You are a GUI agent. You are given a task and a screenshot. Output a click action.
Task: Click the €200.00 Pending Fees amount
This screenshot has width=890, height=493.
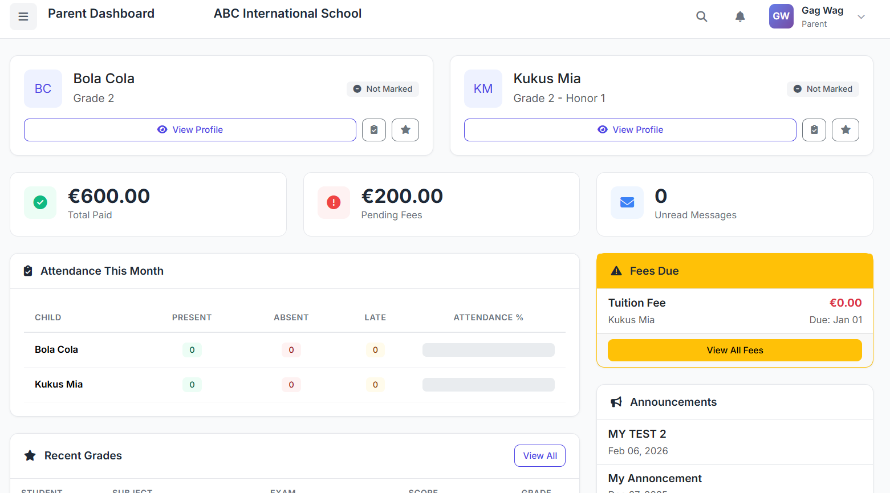[x=402, y=196]
